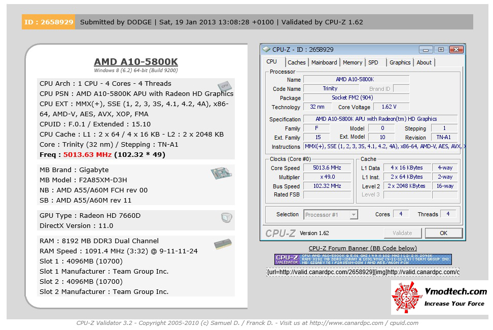Click the OK button

pos(444,233)
